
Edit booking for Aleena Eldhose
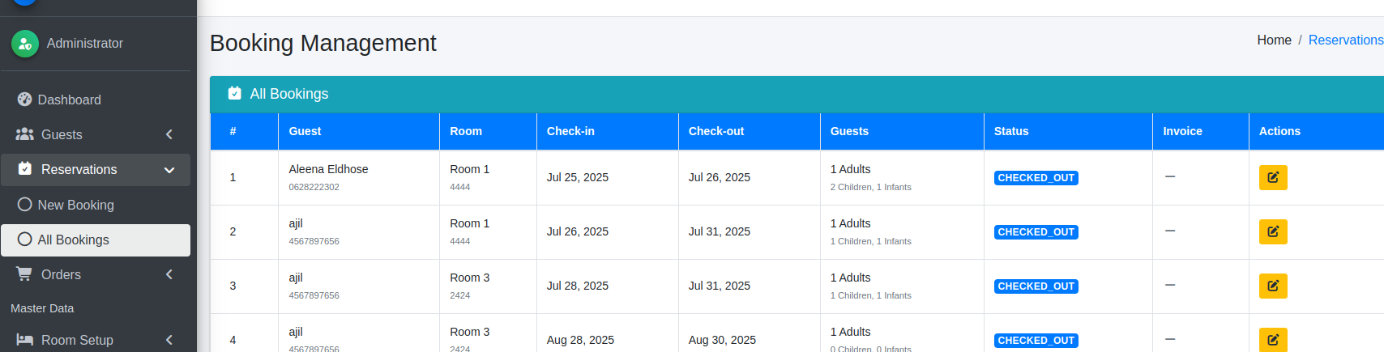coord(1273,177)
